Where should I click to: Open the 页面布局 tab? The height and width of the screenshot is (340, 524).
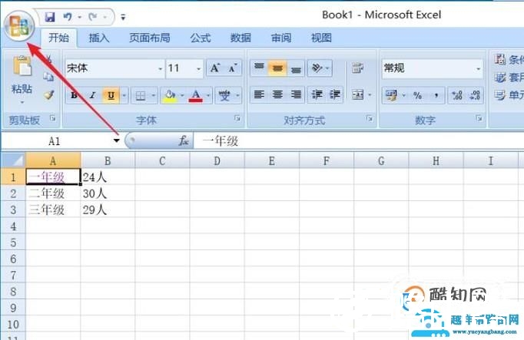[150, 38]
